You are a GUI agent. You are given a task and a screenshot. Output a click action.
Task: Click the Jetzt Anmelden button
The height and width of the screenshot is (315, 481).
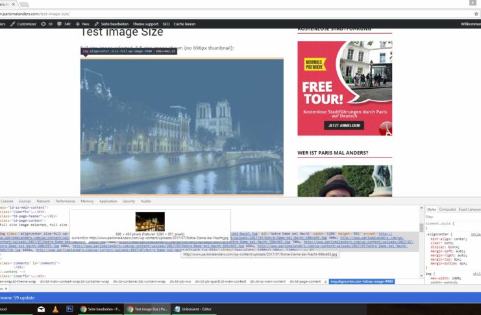[344, 125]
